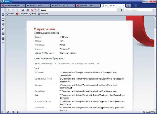
Task: Open the Notes panel in sidebar
Action: tap(3, 29)
